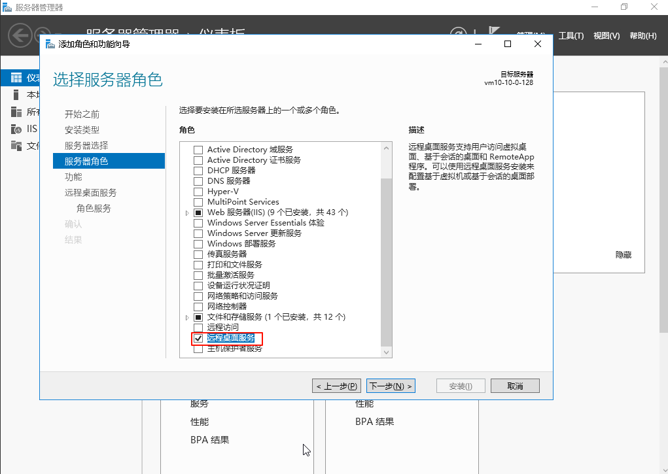This screenshot has width=668, height=474.
Task: Check the 远程访问 role checkbox
Action: (x=198, y=328)
